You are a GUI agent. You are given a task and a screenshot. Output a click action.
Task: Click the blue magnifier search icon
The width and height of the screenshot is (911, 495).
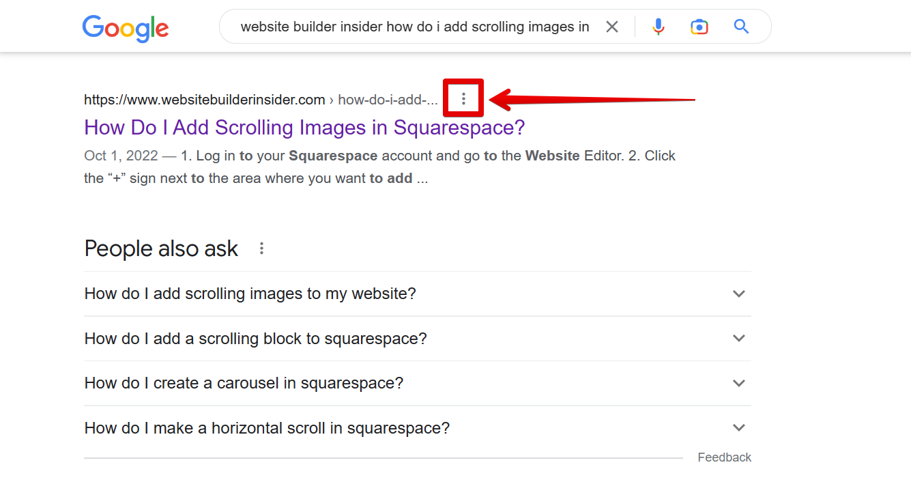click(x=741, y=27)
